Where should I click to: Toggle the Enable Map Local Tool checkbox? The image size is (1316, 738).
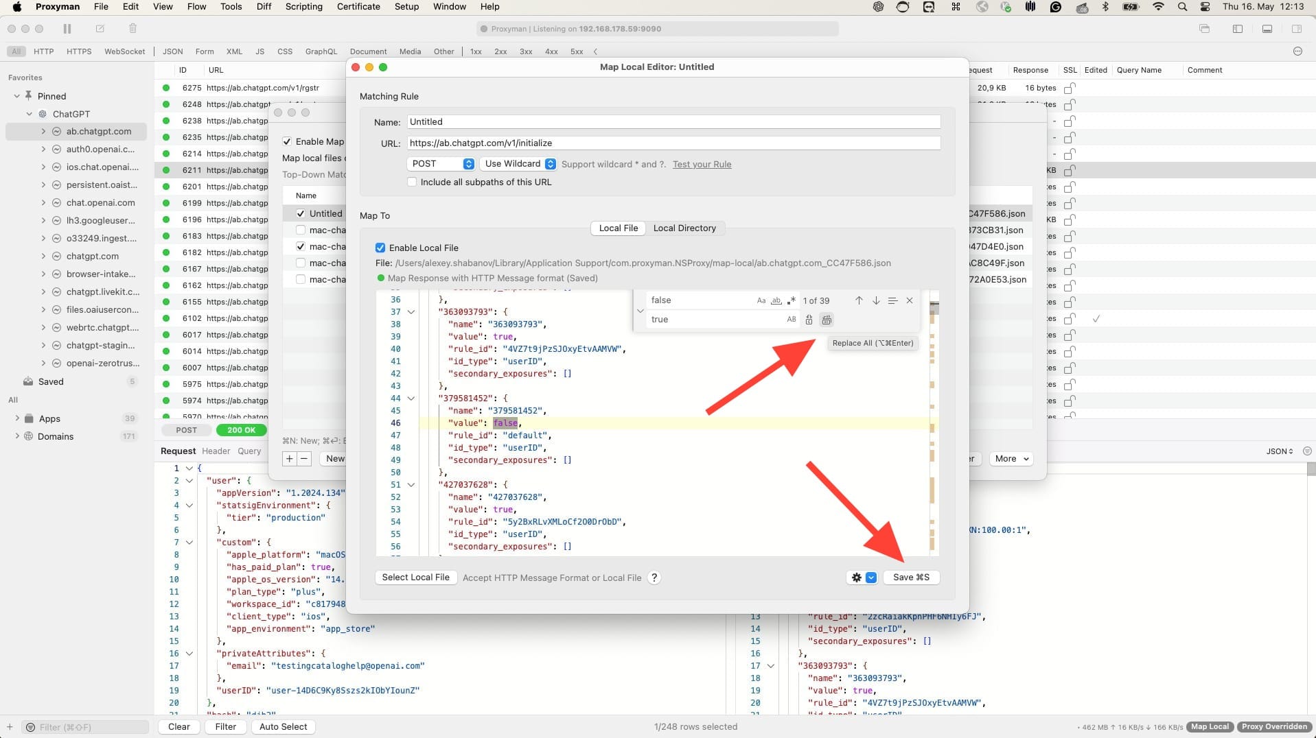[x=287, y=141]
